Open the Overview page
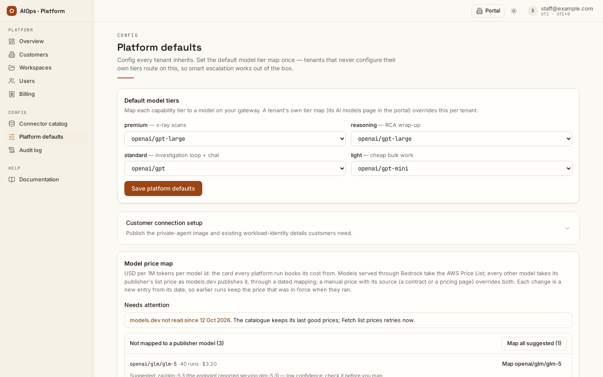 47,41
